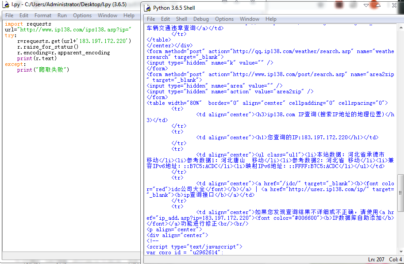Click the requests.get line in editor
404x264 pixels.
click(x=74, y=41)
